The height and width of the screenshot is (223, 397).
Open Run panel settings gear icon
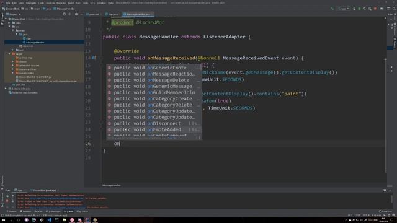[385, 190]
